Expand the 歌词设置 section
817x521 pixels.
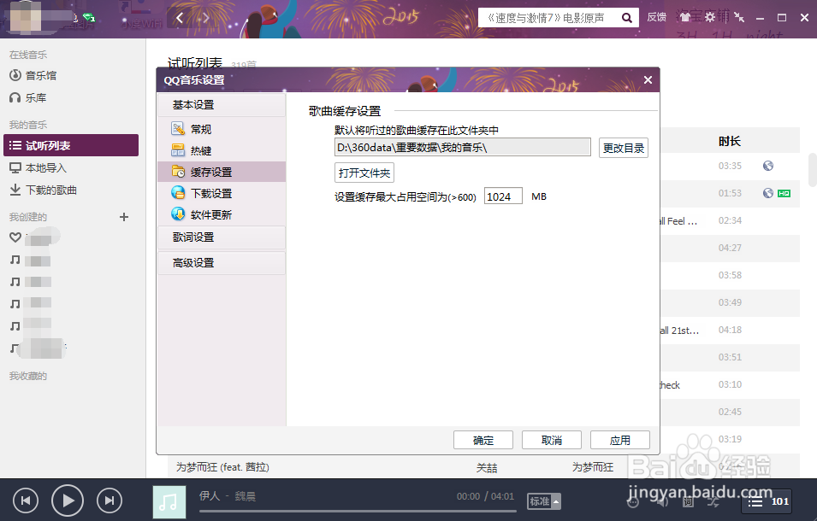(222, 237)
